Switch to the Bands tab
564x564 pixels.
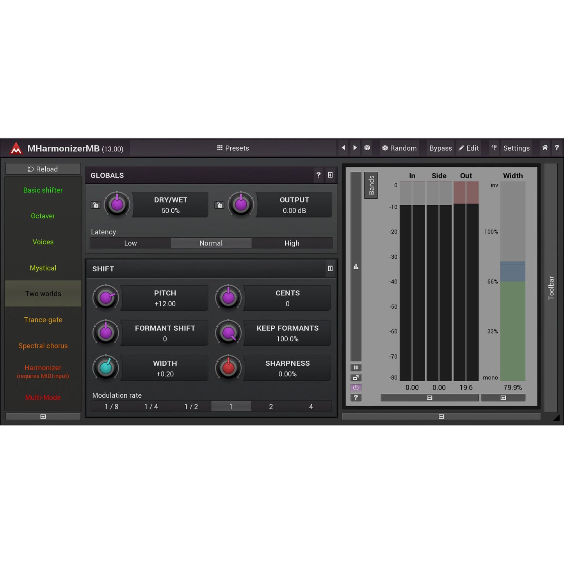pyautogui.click(x=370, y=184)
